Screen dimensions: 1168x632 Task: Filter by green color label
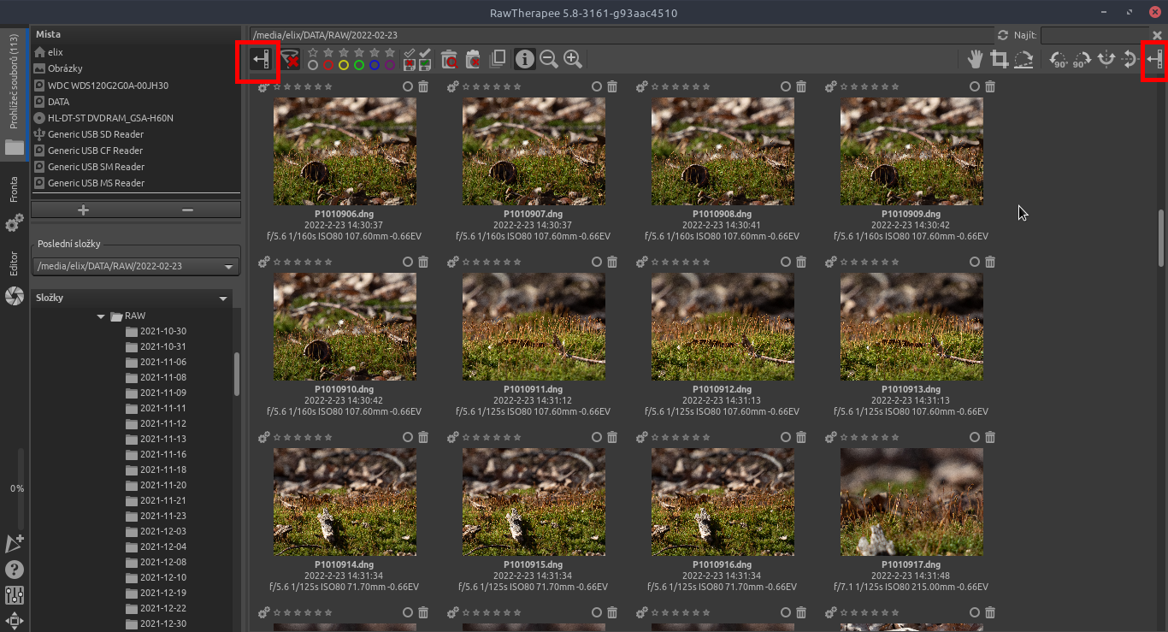tap(359, 65)
